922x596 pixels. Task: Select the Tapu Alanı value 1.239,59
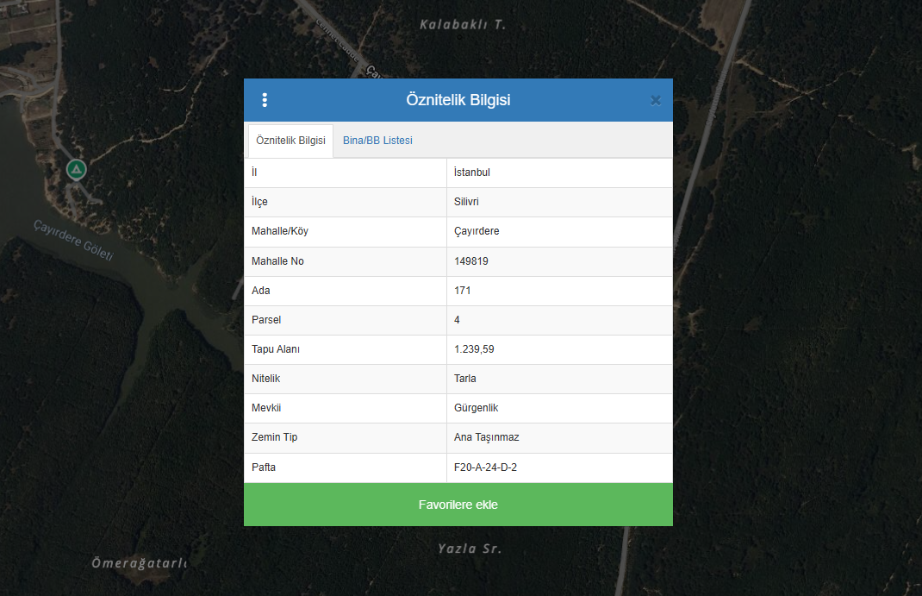474,349
